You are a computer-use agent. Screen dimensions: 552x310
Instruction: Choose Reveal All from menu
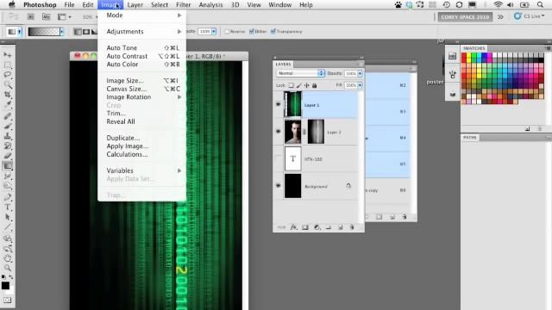141,121
